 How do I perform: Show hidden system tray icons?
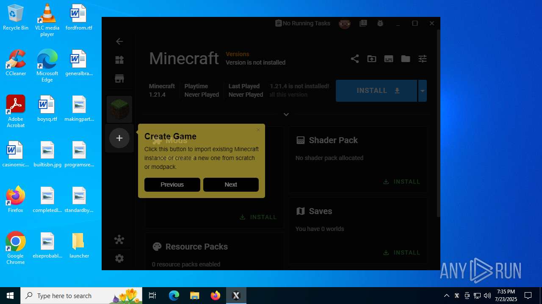pos(446,296)
